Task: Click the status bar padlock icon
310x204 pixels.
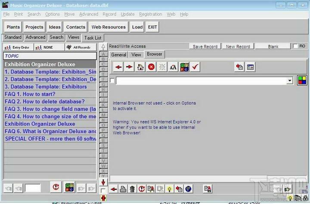Action: 306,198
